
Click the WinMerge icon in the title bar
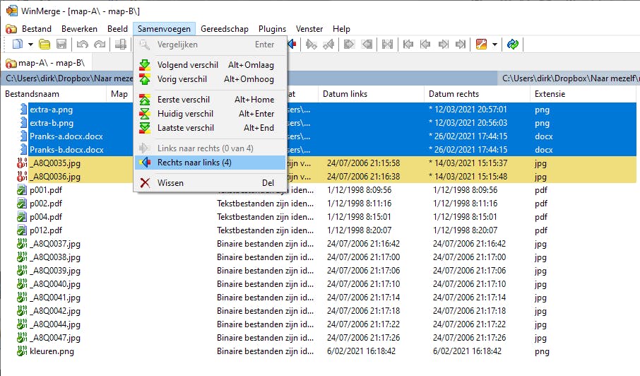click(12, 11)
